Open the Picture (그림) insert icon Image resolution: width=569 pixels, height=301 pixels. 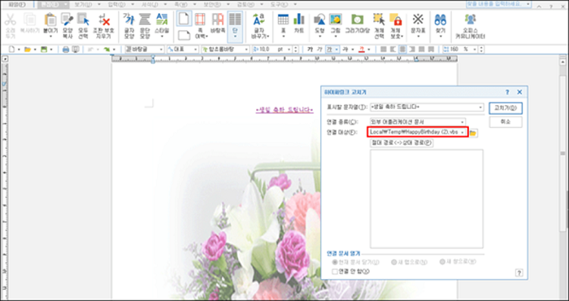point(335,20)
